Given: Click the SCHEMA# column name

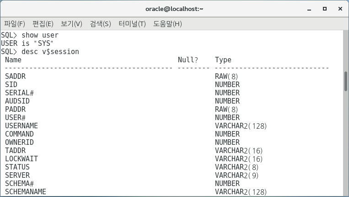Looking at the screenshot, I should (19, 183).
